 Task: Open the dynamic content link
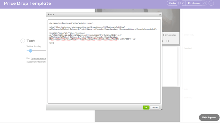(38, 58)
